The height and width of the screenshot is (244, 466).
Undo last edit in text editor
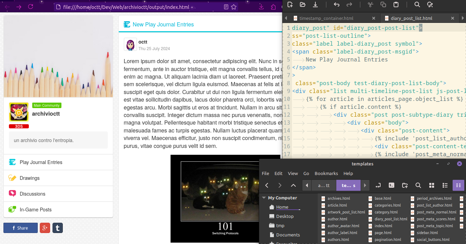tap(337, 4)
